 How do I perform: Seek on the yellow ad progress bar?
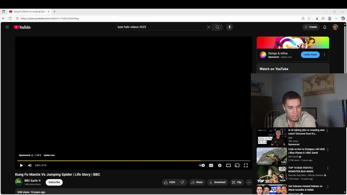click(134, 161)
